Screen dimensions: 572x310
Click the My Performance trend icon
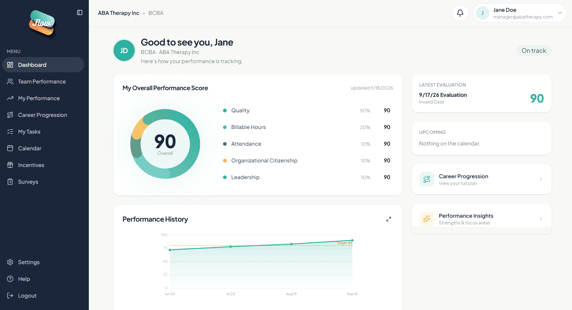point(10,98)
